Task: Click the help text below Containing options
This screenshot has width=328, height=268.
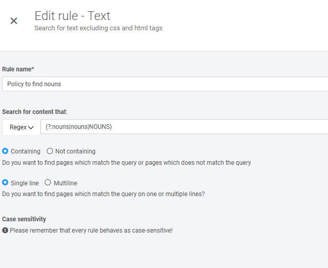Action: tap(126, 163)
